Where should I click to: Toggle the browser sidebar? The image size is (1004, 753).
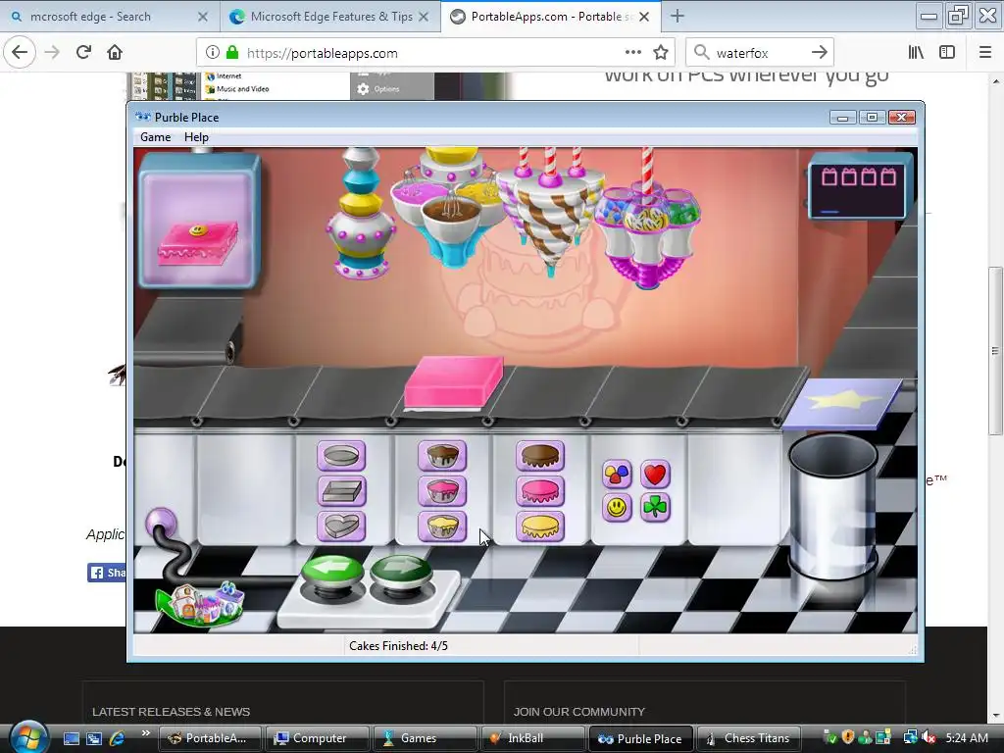tap(947, 53)
